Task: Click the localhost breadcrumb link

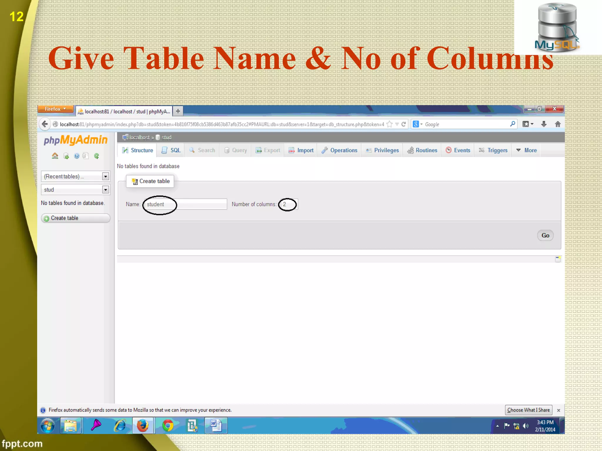Action: coord(139,137)
